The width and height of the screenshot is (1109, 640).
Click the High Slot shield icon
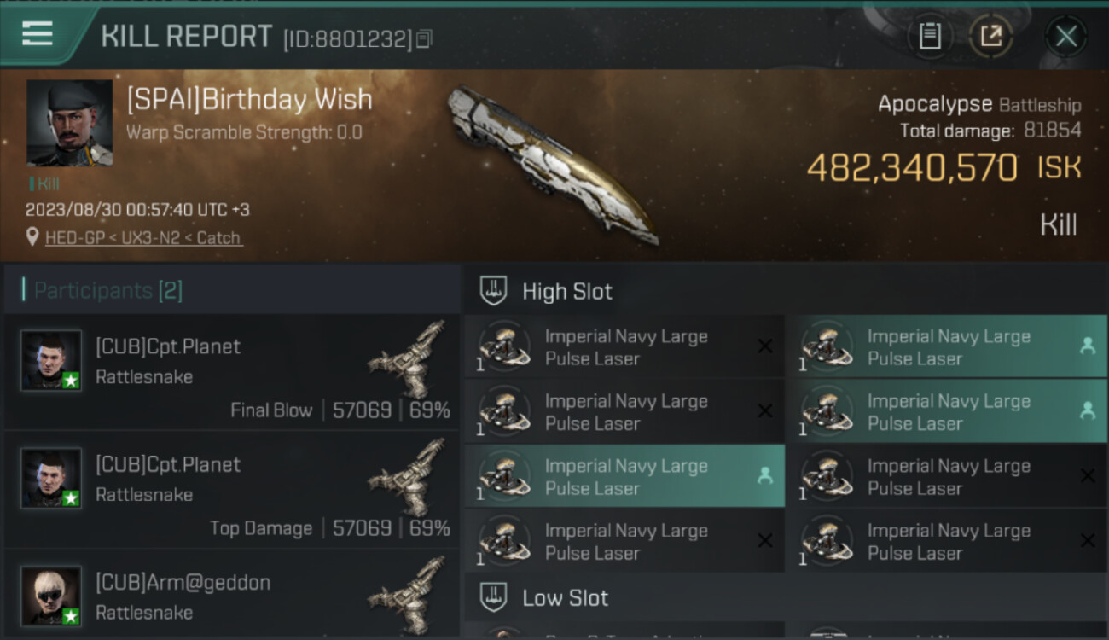[494, 290]
